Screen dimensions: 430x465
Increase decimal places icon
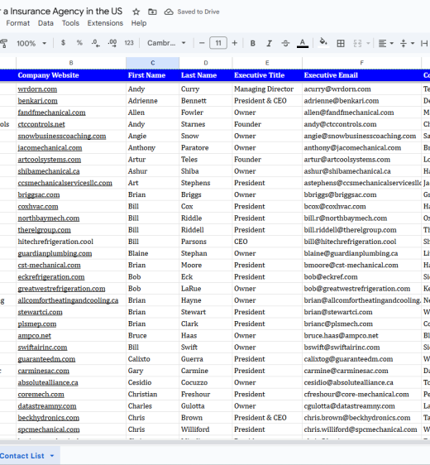pos(112,43)
